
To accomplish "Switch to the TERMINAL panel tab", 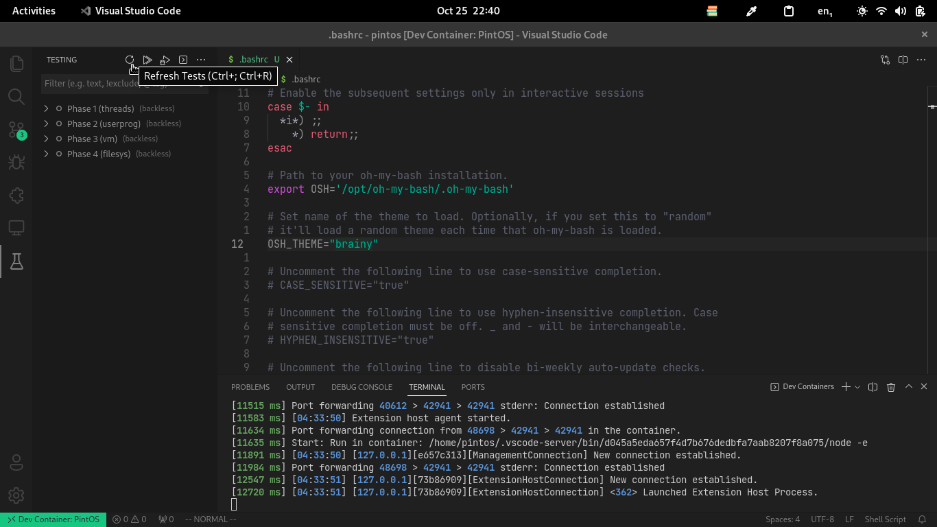I will click(427, 387).
